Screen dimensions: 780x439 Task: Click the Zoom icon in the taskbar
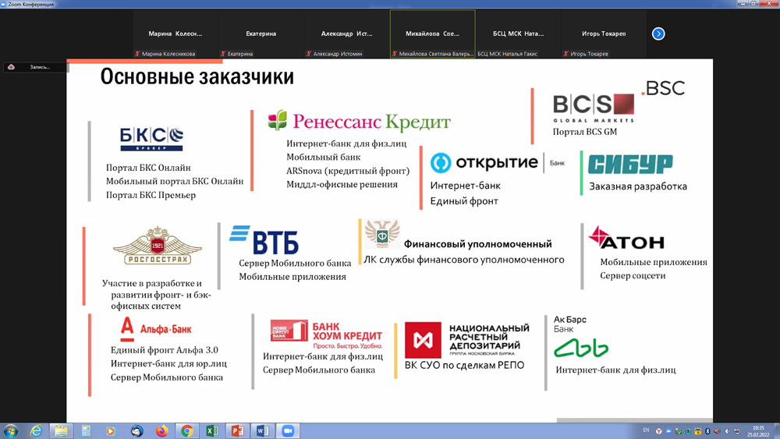[x=288, y=431]
